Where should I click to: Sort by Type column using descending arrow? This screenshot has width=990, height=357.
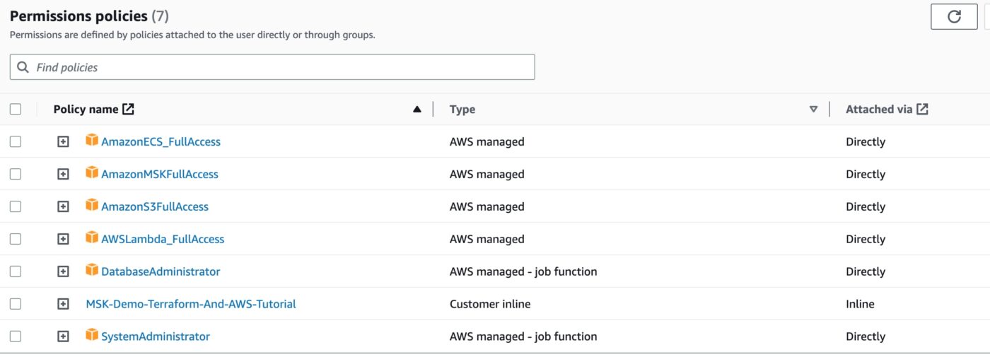814,109
